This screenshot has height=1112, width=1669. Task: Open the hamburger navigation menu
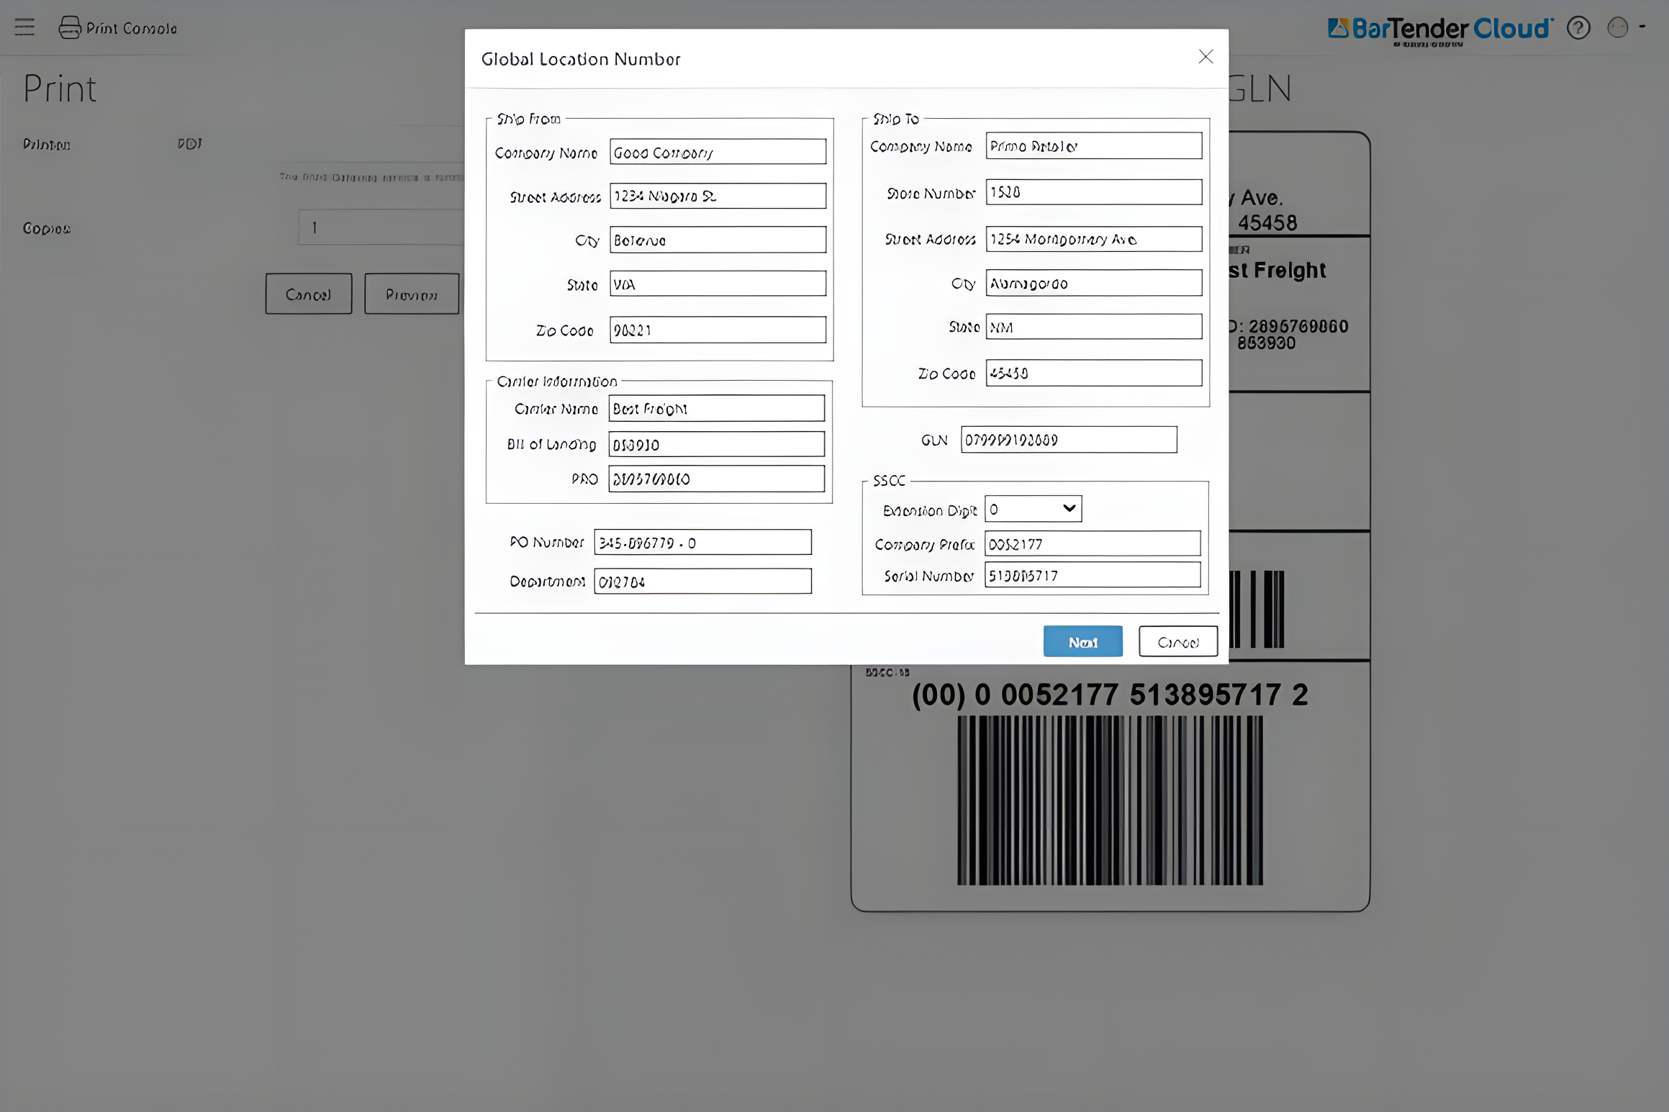24,27
